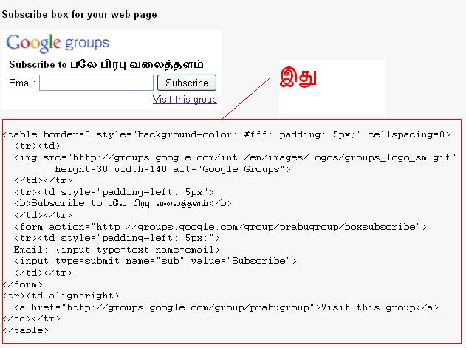
Task: Click the img src groups_logo_sm.gif code line
Action: click(235, 157)
